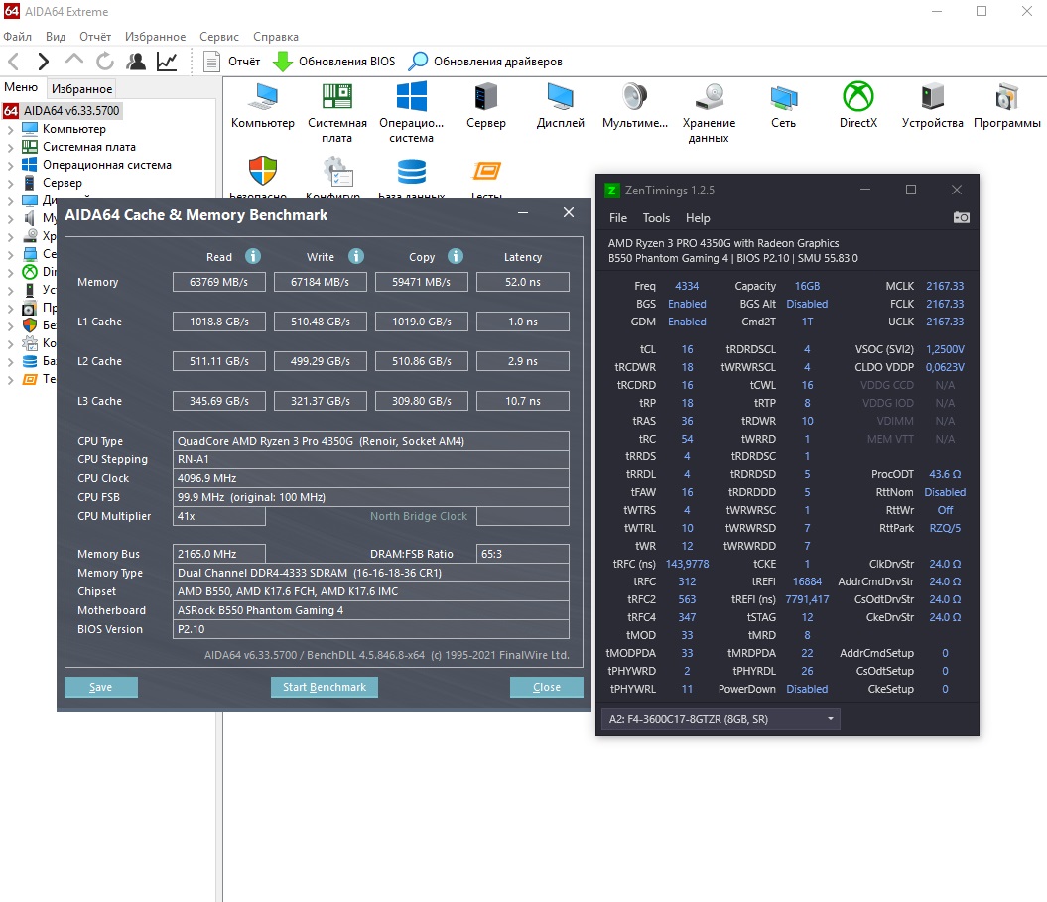Open the Сервер category icon

[x=486, y=105]
